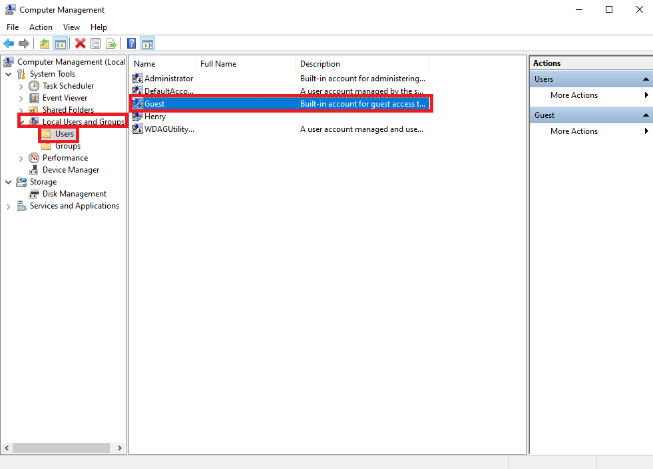Viewport: 653px width, 469px height.
Task: Click More Actions under Guest section
Action: (x=574, y=131)
